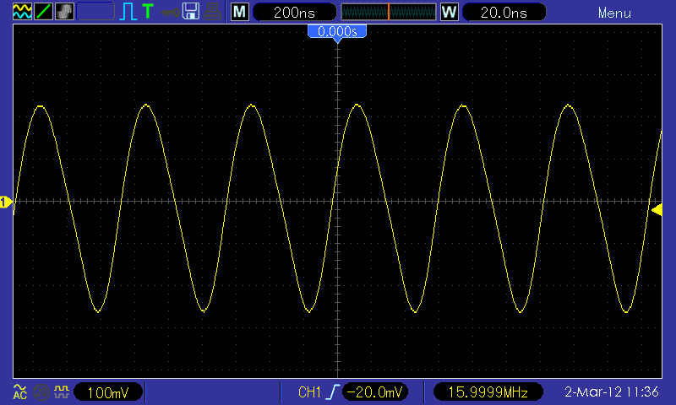Viewport: 676px width, 405px height.
Task: Click the green diagonal line icon
Action: coord(43,12)
